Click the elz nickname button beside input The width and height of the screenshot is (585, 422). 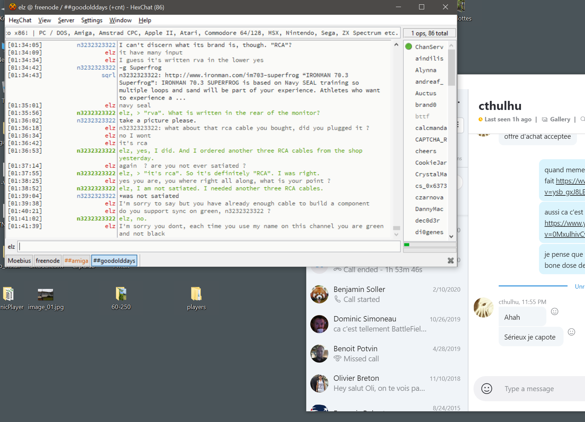click(11, 246)
